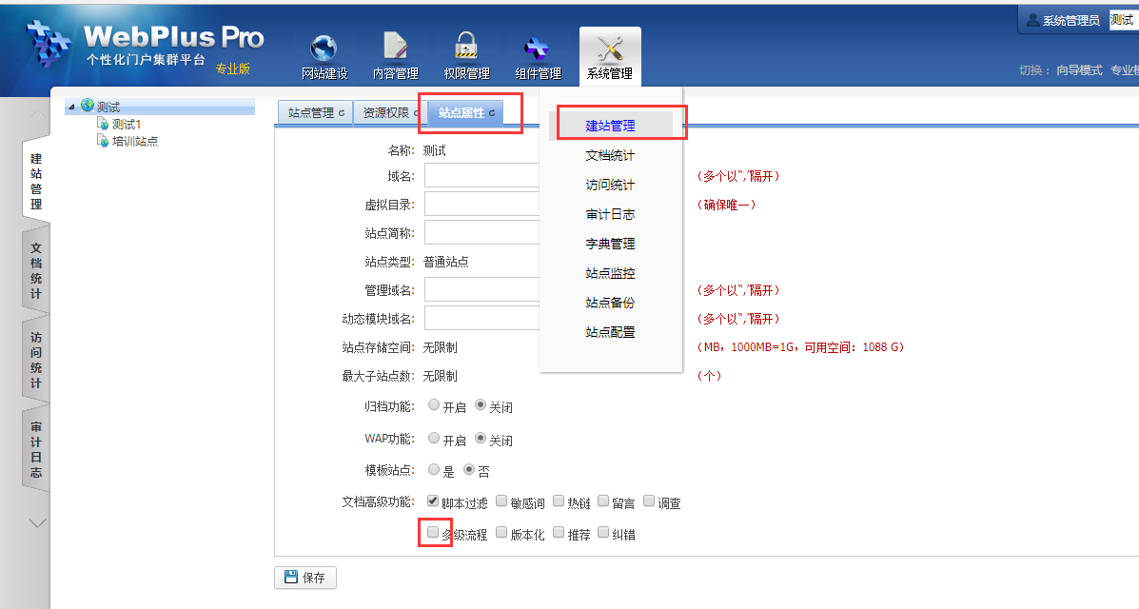The image size is (1139, 609).
Task: Click the 系统管理 tools icon
Action: pos(609,48)
